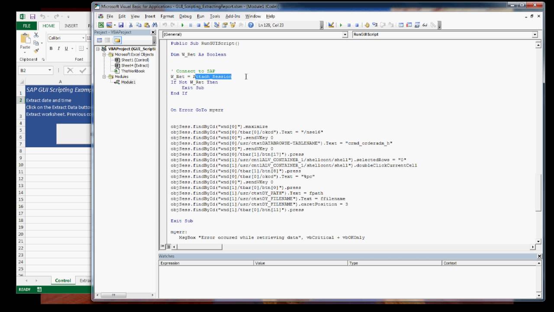Open the Excel INSERT ribbon tab
The image size is (554, 312).
[71, 26]
